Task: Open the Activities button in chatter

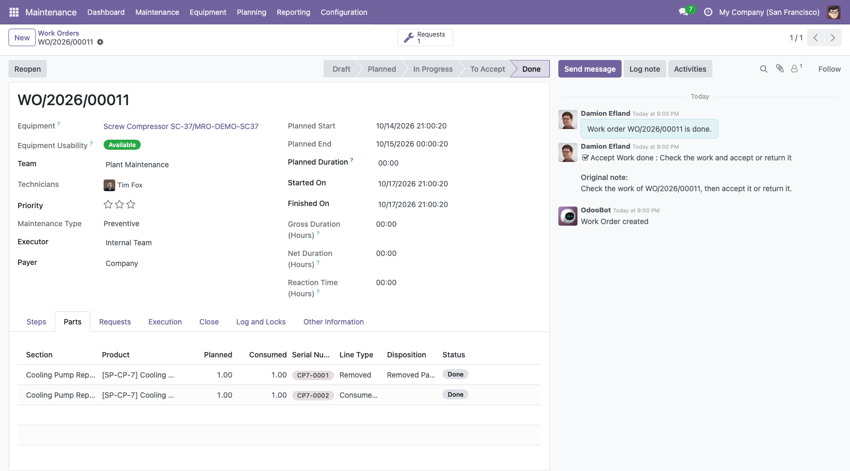Action: click(690, 69)
